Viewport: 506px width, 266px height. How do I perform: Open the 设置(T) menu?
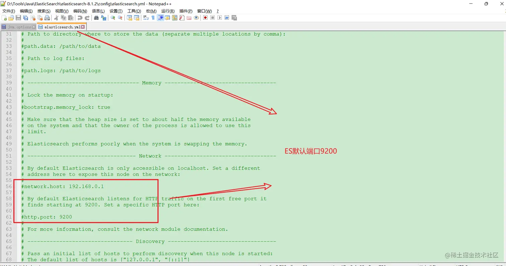point(116,11)
